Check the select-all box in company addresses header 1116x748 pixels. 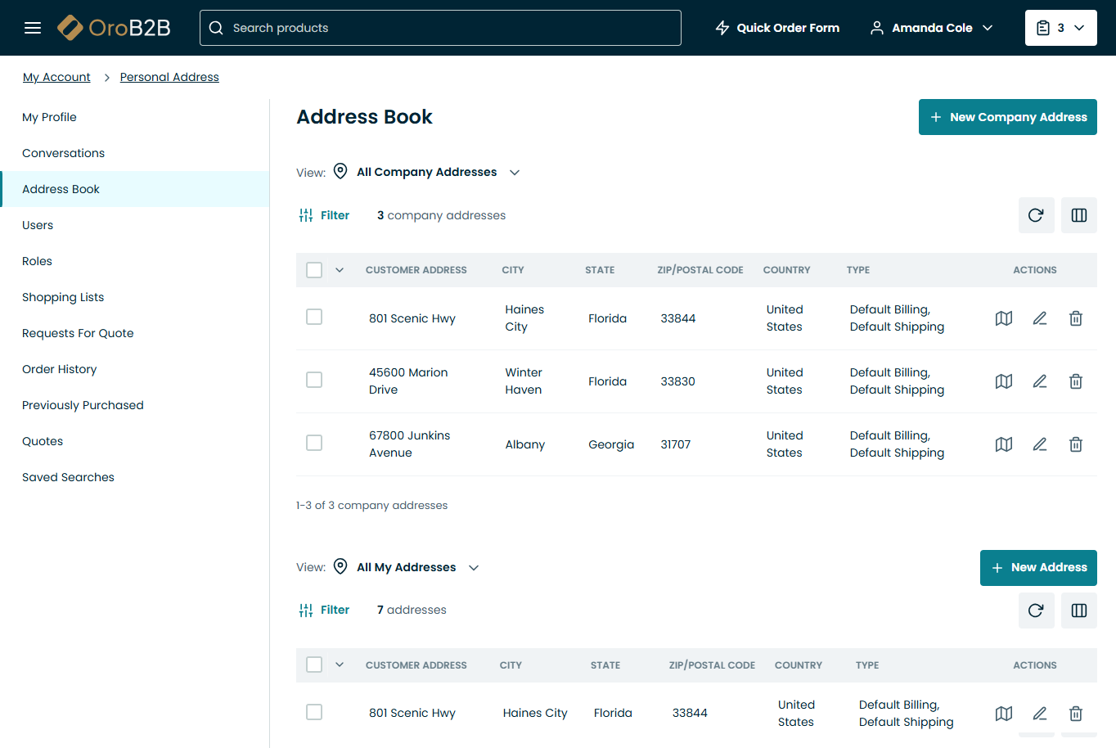pos(314,270)
